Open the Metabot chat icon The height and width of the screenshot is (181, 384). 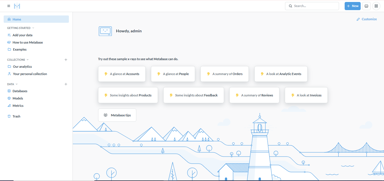(x=366, y=6)
